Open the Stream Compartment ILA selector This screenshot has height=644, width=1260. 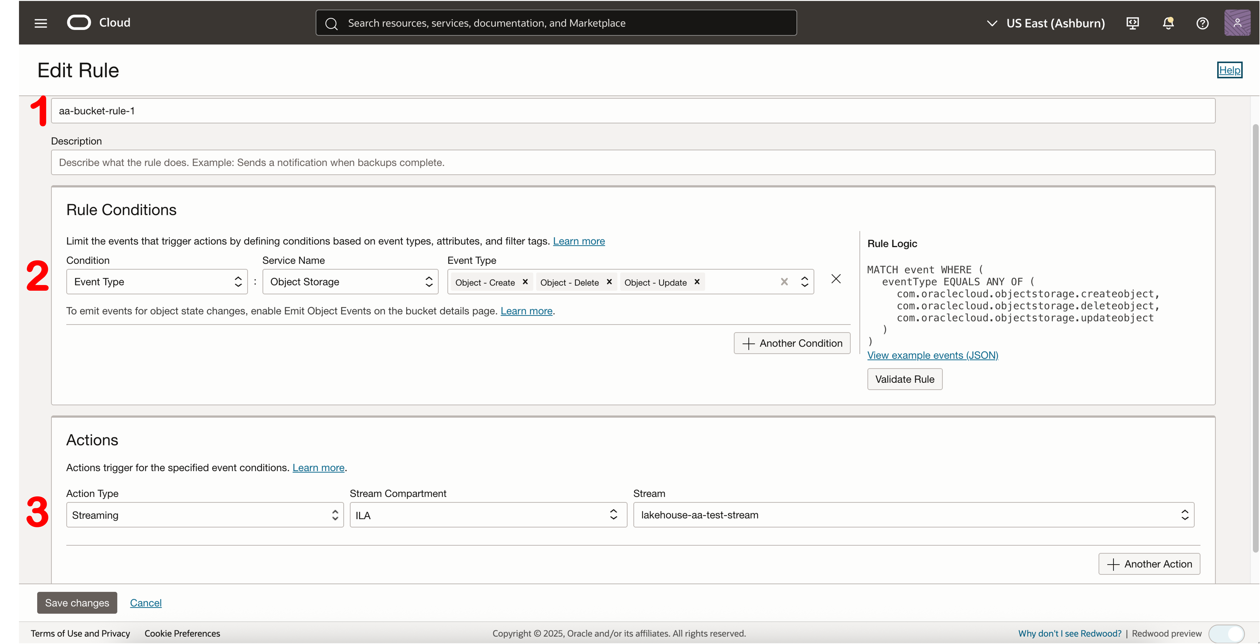click(488, 515)
